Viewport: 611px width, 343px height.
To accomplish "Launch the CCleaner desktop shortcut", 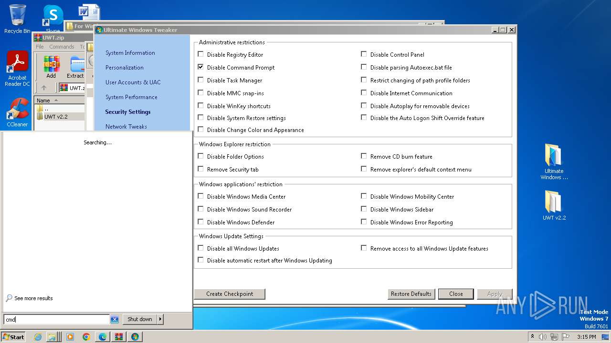I will 17,113.
